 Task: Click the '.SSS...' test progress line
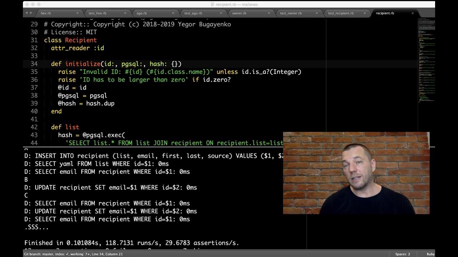pyautogui.click(x=36, y=227)
